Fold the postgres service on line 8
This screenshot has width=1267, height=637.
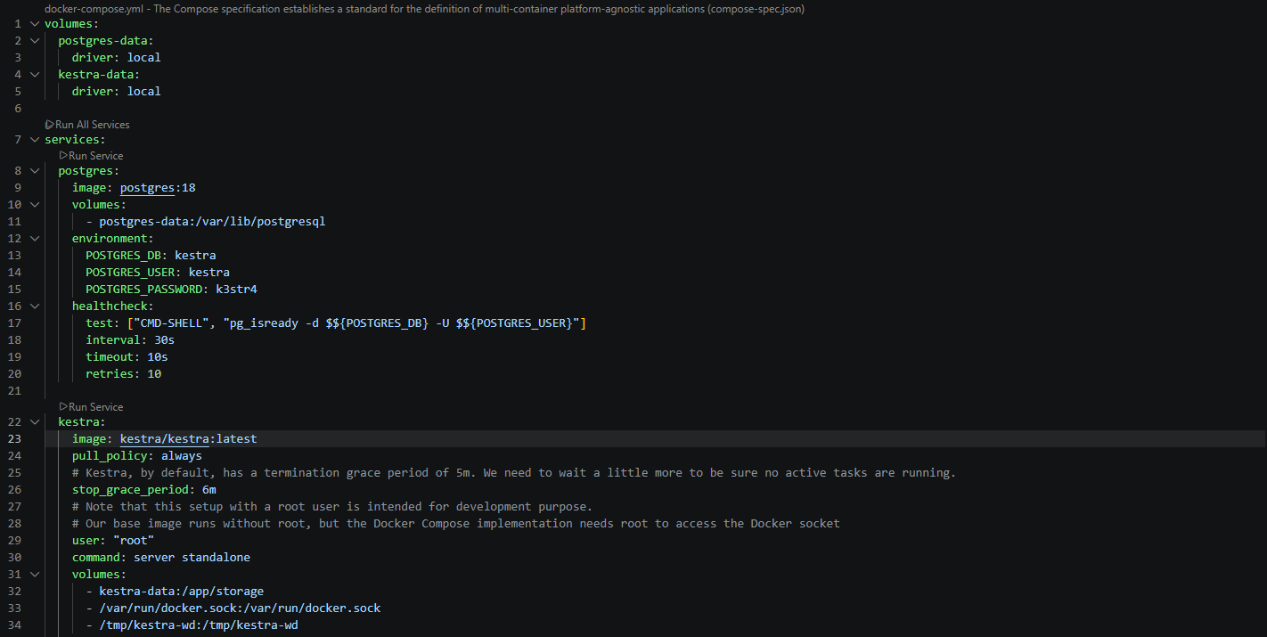(x=34, y=171)
